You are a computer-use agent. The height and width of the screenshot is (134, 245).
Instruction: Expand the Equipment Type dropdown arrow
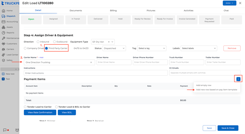112,42
